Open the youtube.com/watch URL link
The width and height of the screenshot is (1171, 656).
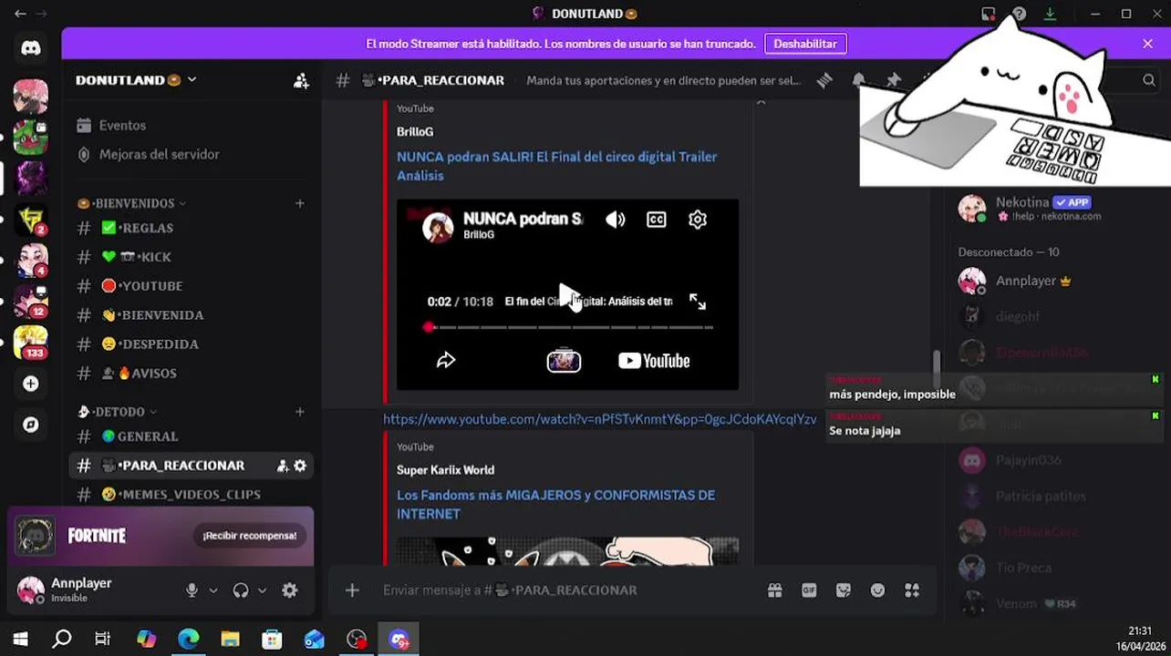pos(599,419)
